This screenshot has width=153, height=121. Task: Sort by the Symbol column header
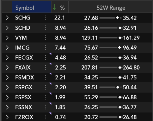(x=32, y=7)
